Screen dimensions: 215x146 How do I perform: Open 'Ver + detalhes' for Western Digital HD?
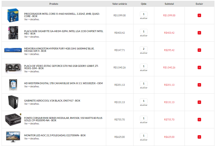click(x=32, y=87)
